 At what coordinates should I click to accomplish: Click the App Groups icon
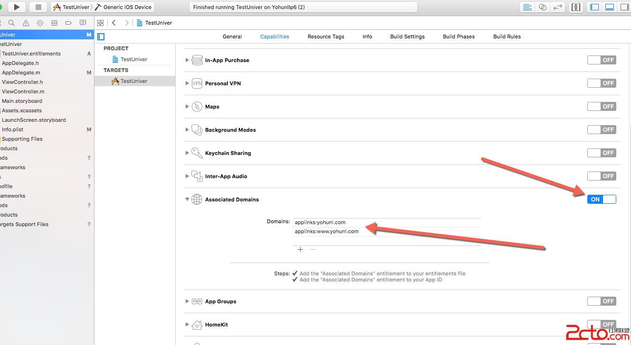[x=197, y=301]
